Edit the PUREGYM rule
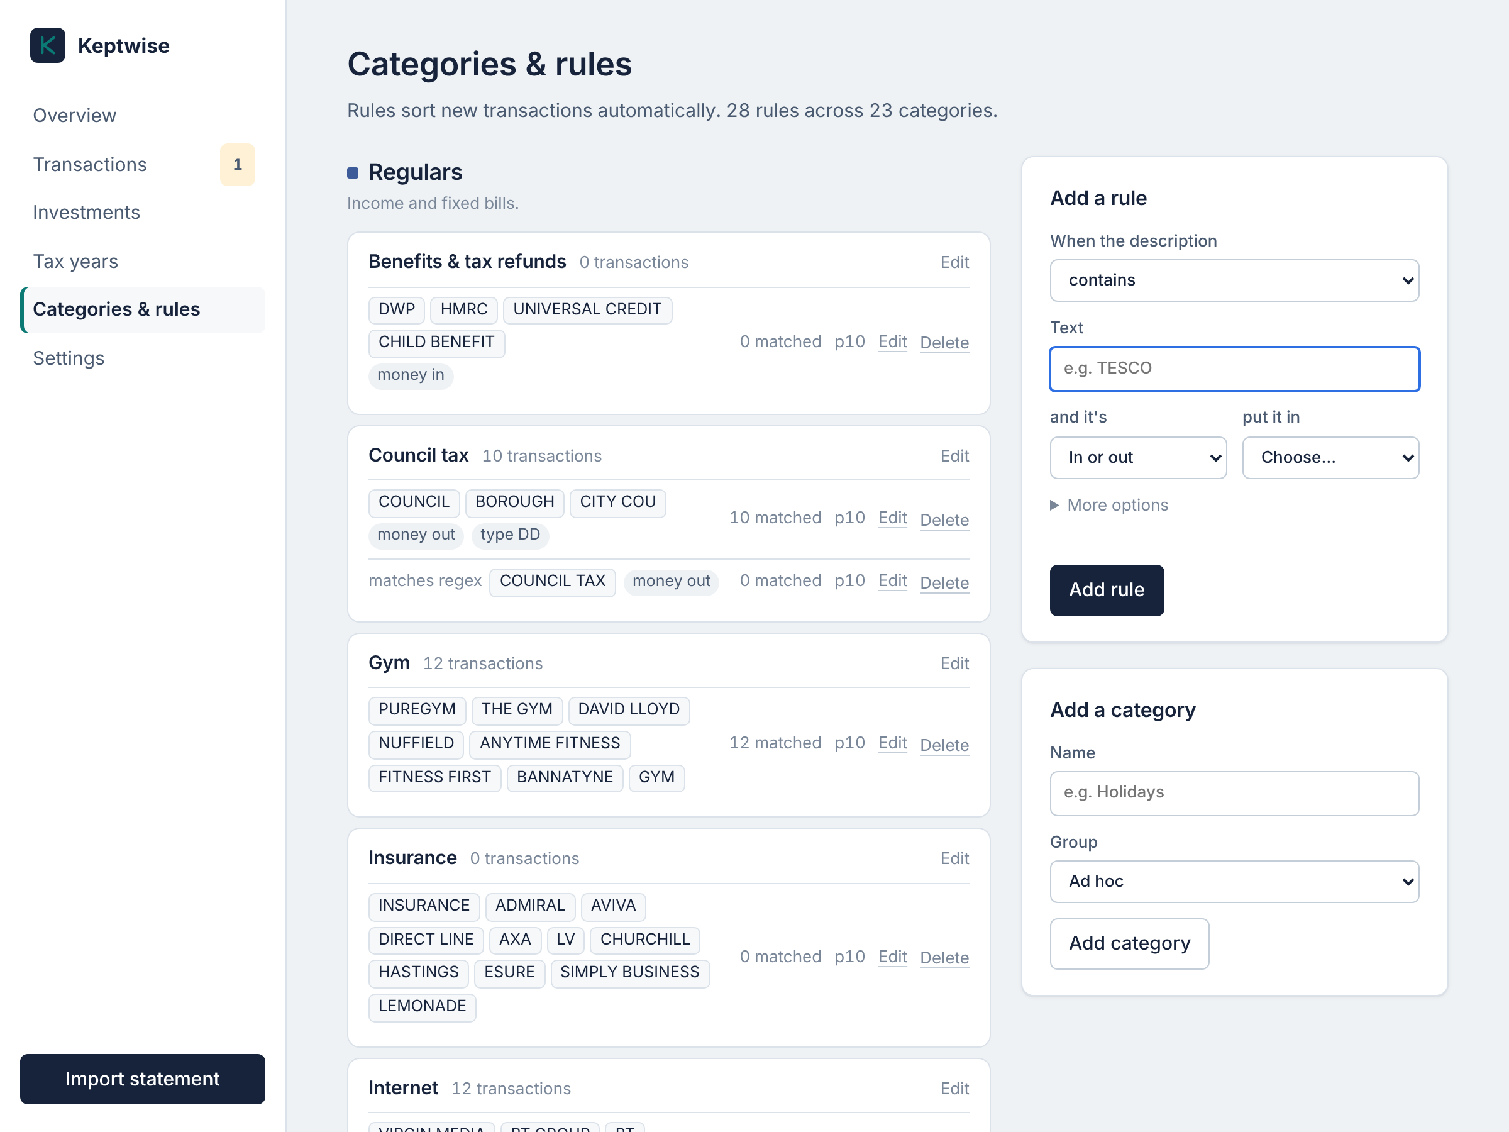The height and width of the screenshot is (1132, 1509). click(892, 743)
